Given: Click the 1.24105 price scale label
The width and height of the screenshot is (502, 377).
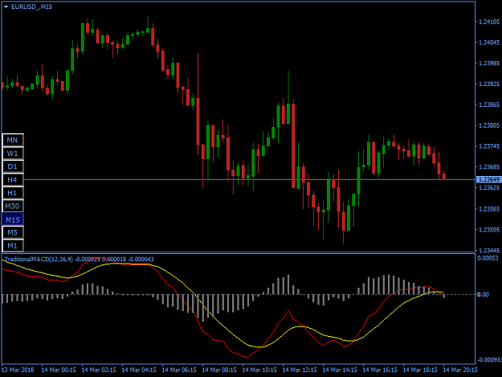Looking at the screenshot, I should click(x=488, y=22).
